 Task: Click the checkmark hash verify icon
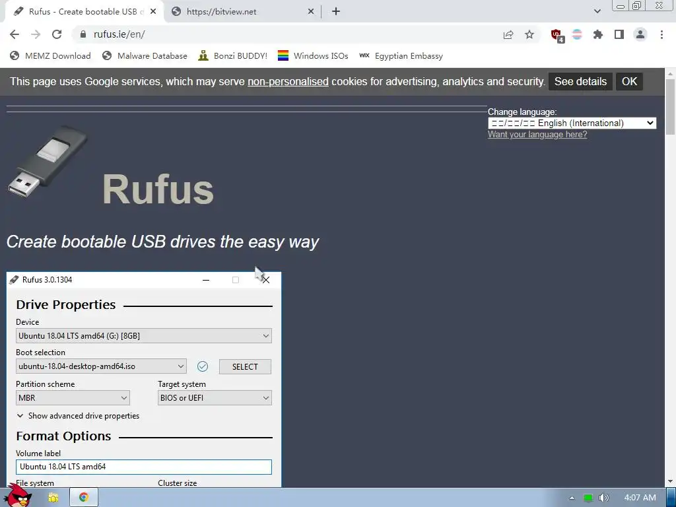point(202,366)
